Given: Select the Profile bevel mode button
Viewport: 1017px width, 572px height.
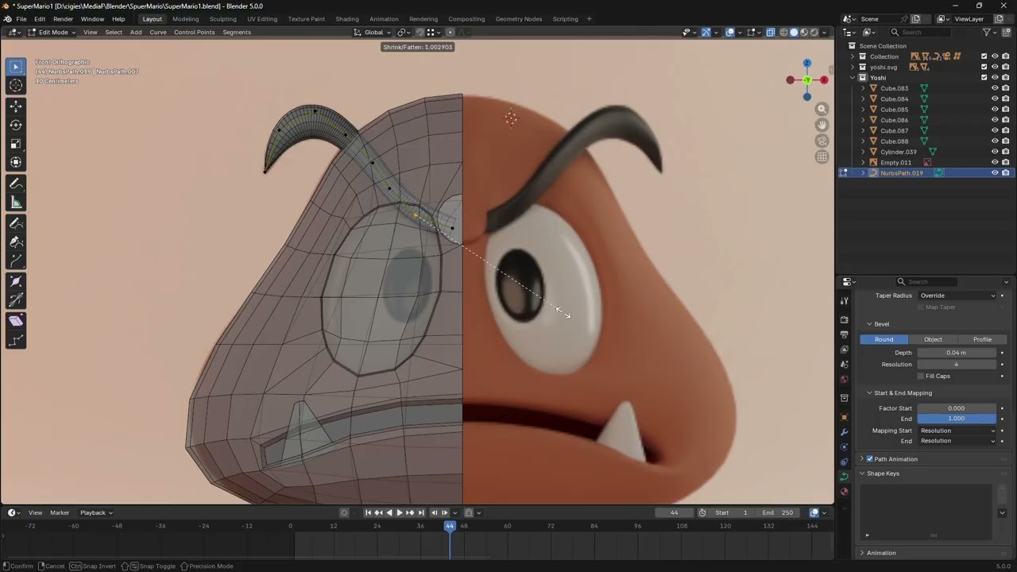Looking at the screenshot, I should point(982,339).
